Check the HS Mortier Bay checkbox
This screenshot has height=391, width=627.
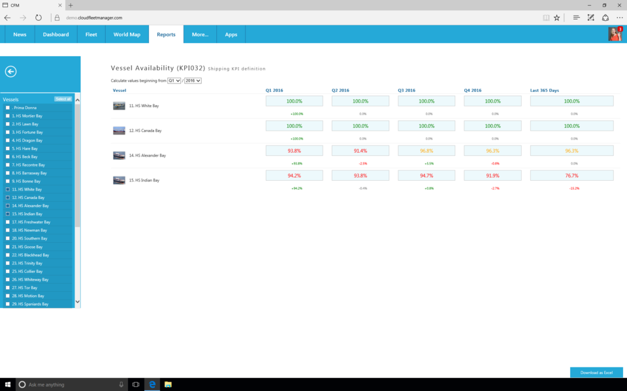tap(8, 116)
